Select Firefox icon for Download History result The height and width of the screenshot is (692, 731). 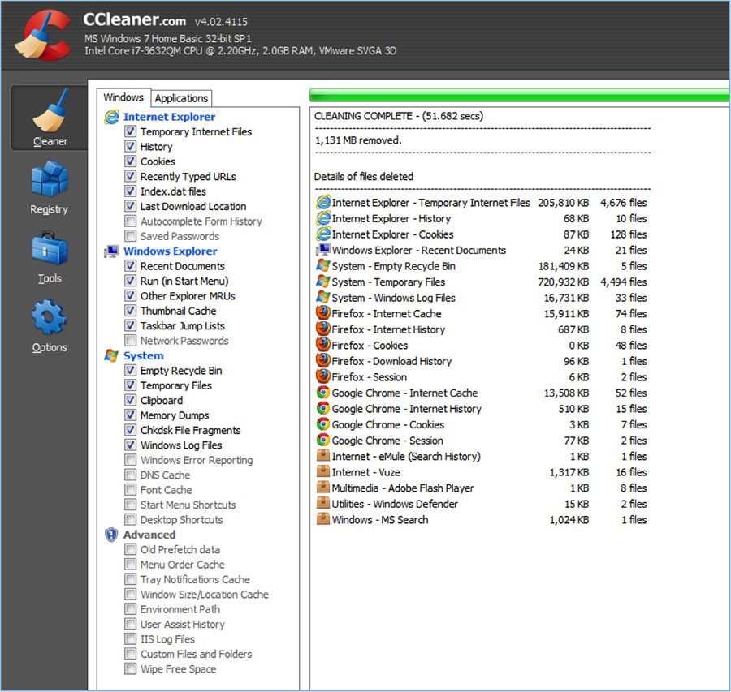point(323,360)
